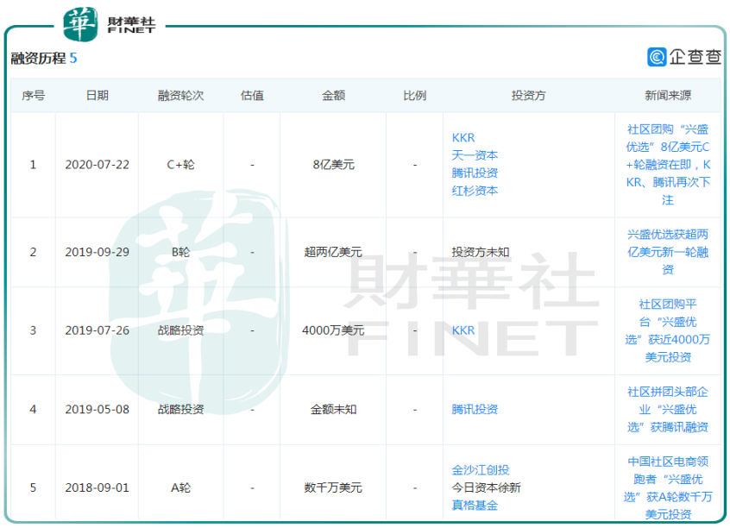This screenshot has height=528, width=730.
Task: Click the count 5 beside 融资历程
Action: point(73,58)
